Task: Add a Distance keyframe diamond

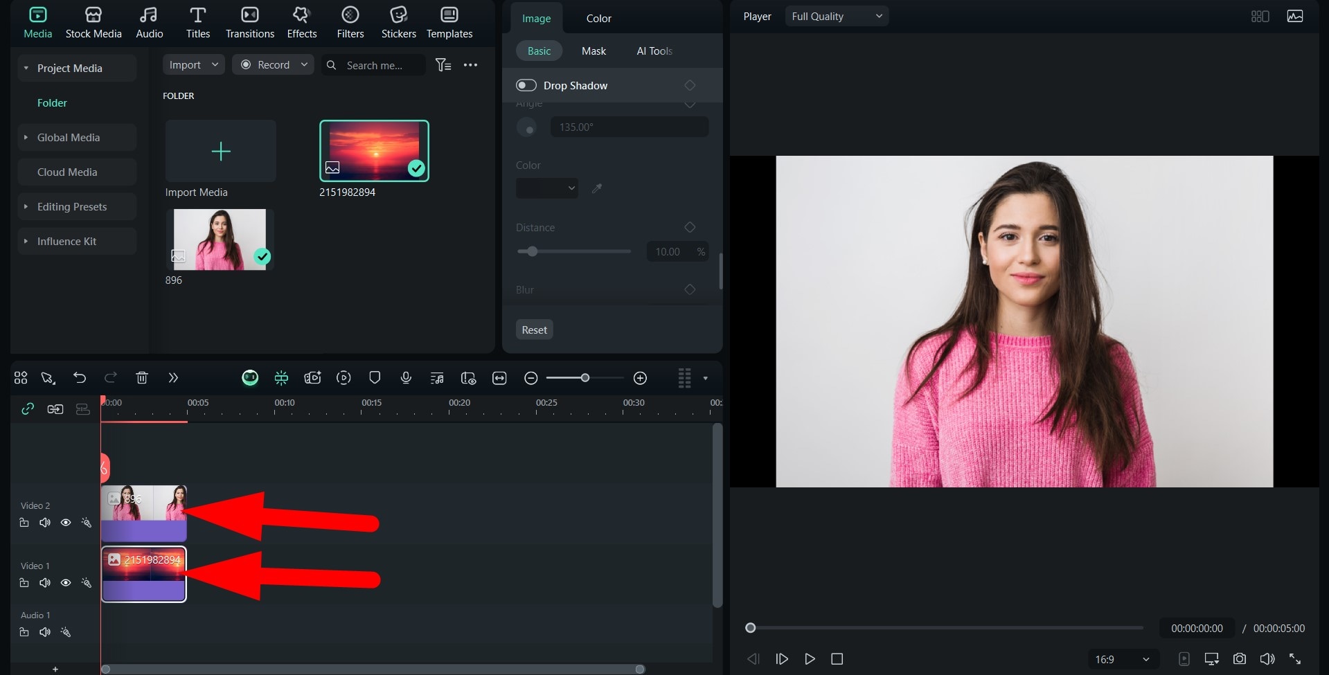Action: click(x=690, y=227)
